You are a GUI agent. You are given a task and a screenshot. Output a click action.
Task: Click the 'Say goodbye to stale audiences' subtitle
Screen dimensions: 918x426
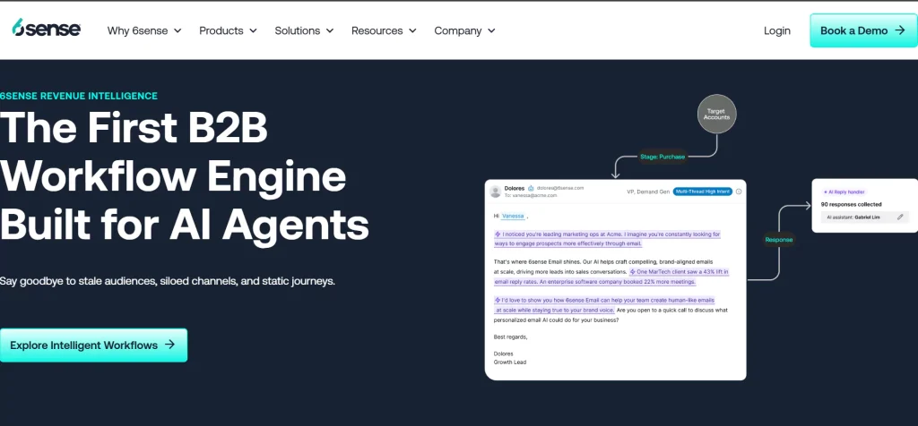168,281
